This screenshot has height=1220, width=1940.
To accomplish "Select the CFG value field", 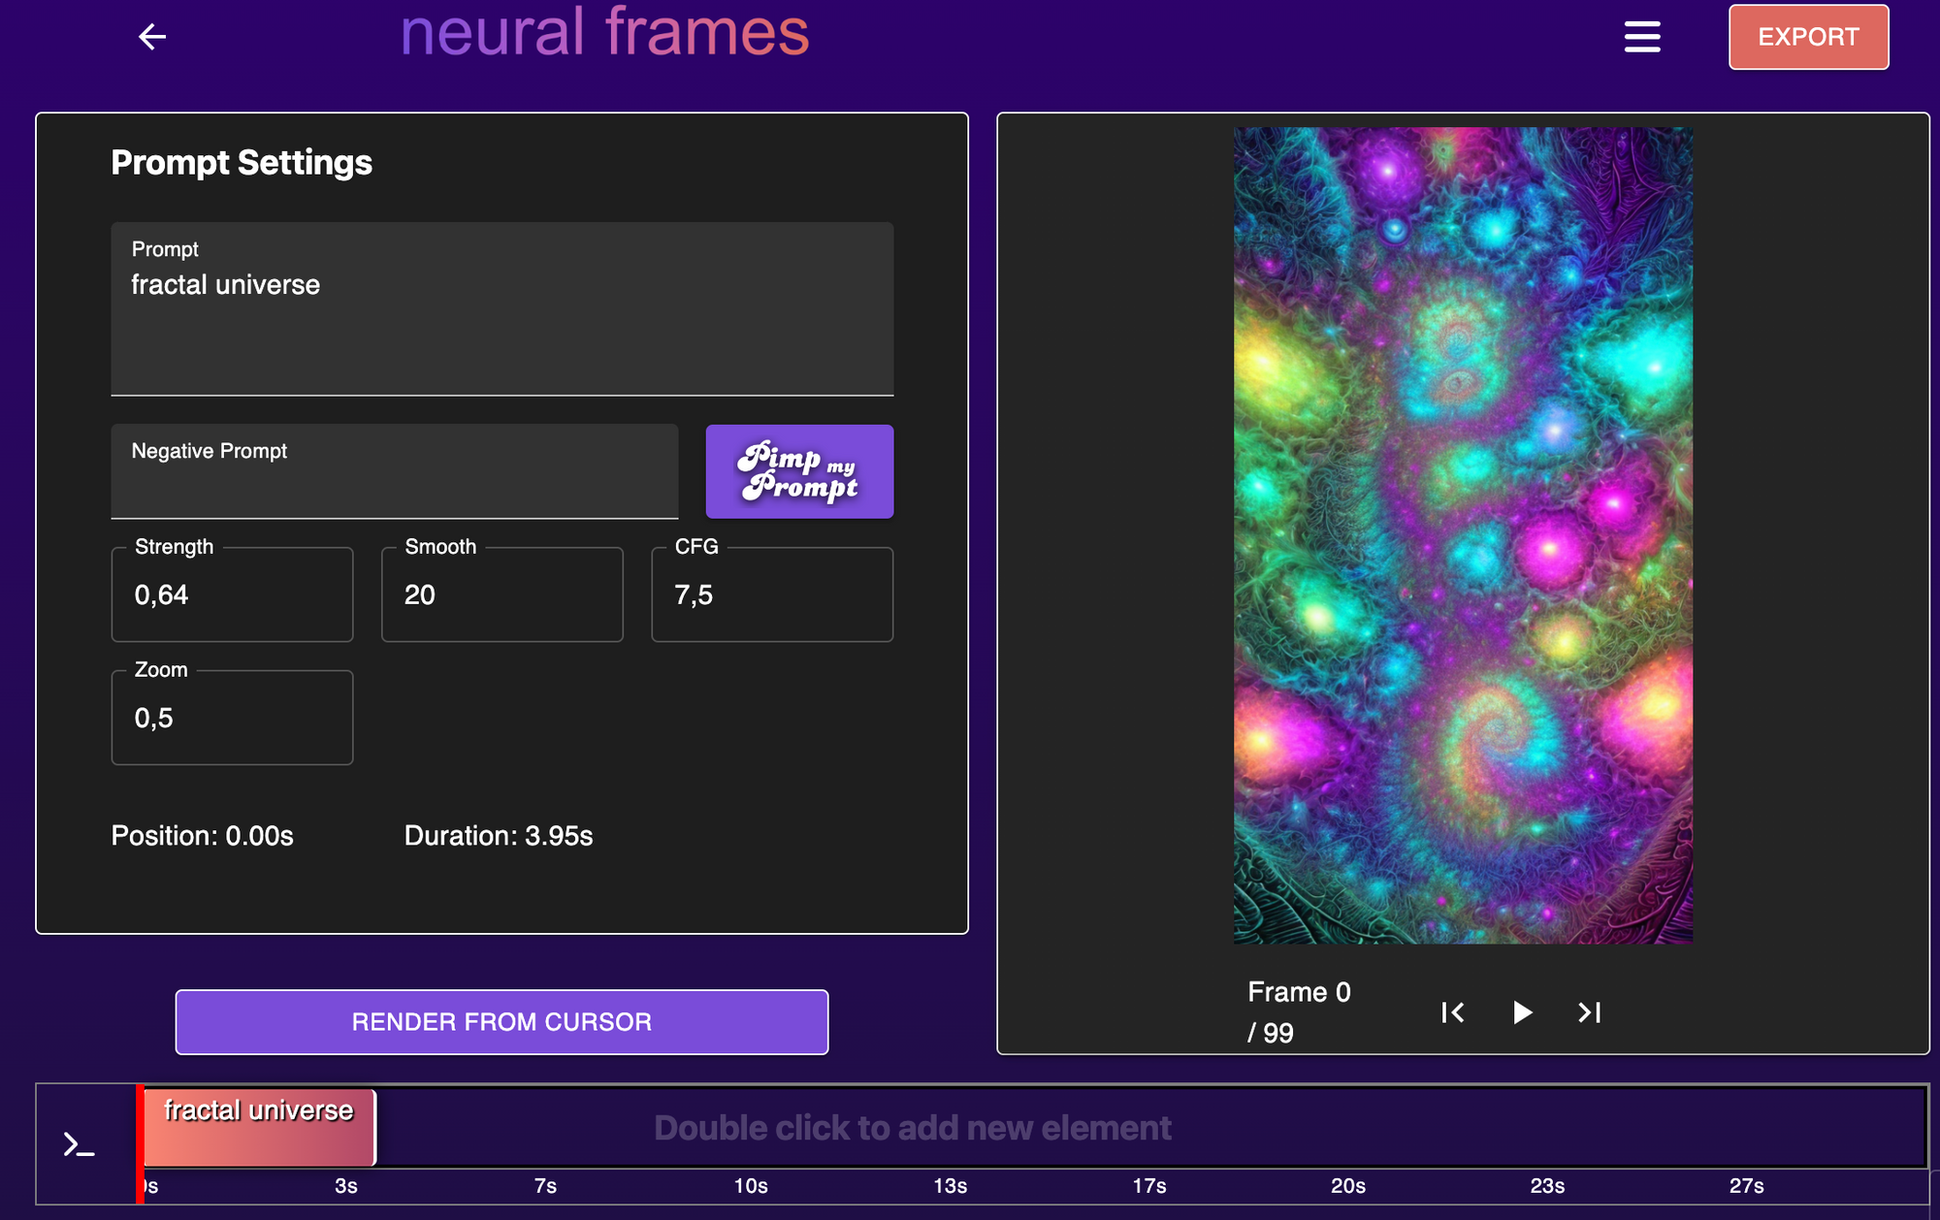I will (771, 594).
